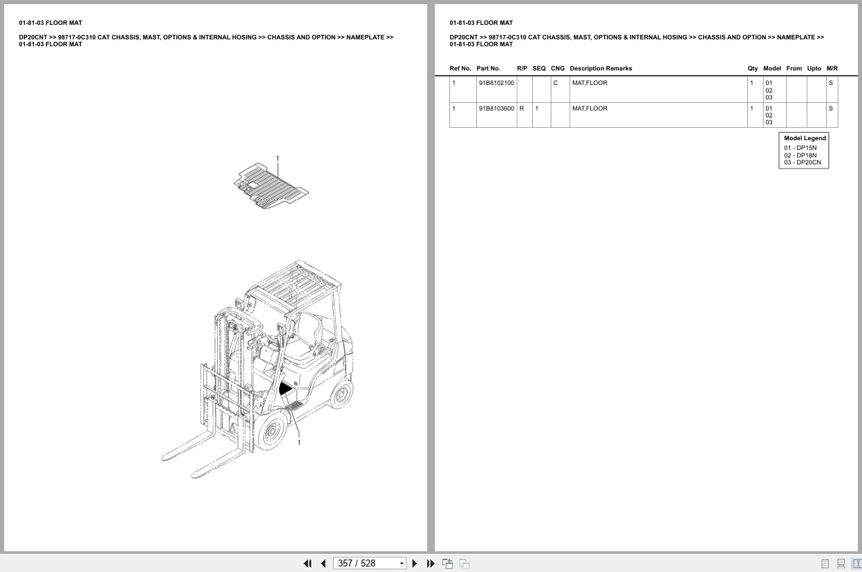The image size is (862, 572).
Task: Click MAT,FLOOR in the first table row
Action: click(590, 83)
